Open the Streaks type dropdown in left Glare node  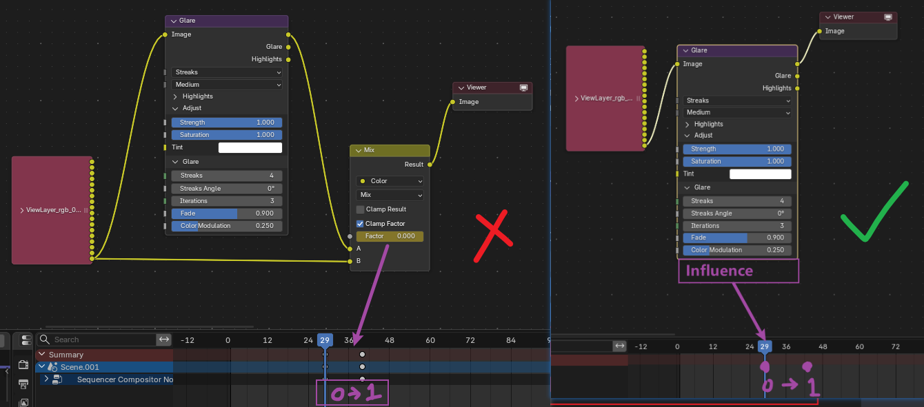point(227,72)
